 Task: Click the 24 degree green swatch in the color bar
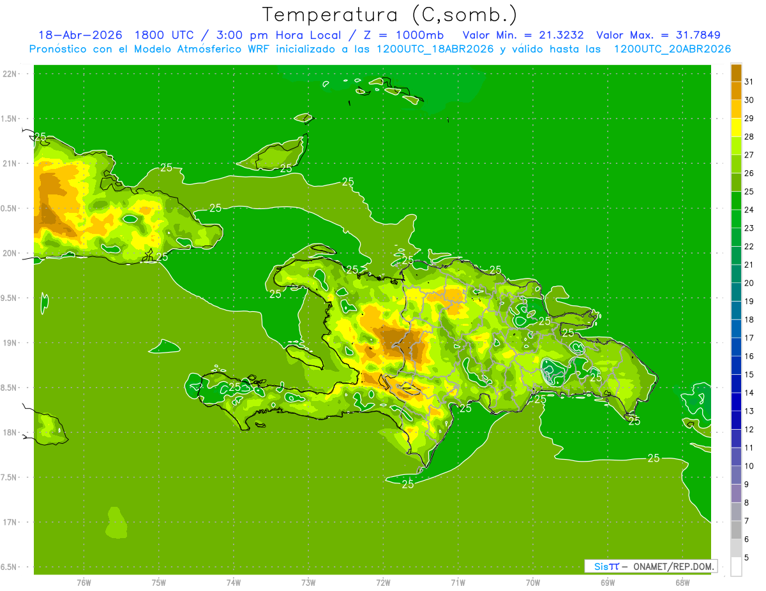(x=736, y=201)
